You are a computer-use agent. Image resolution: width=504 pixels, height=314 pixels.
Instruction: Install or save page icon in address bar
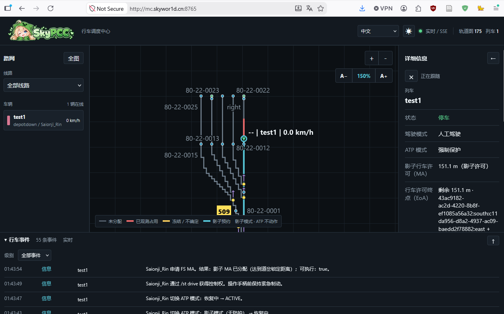(298, 8)
